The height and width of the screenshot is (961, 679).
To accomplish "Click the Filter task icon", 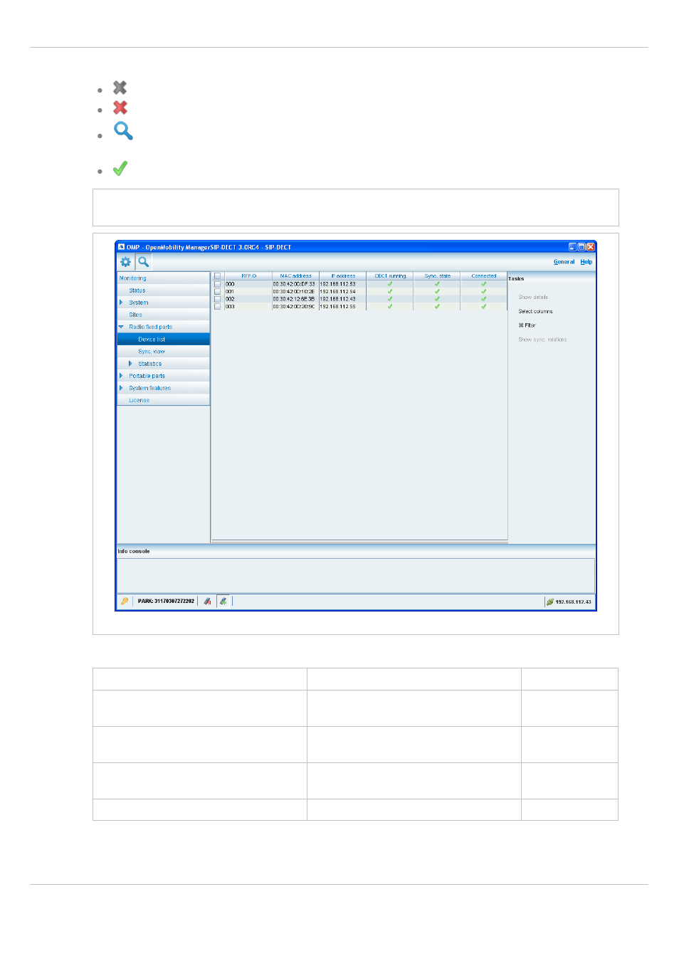I will [521, 325].
